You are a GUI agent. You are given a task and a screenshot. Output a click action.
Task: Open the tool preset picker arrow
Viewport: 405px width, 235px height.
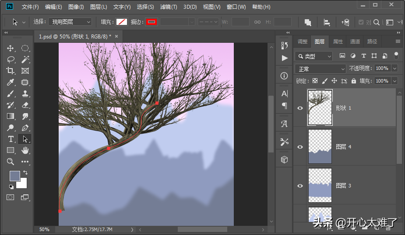(x=24, y=22)
